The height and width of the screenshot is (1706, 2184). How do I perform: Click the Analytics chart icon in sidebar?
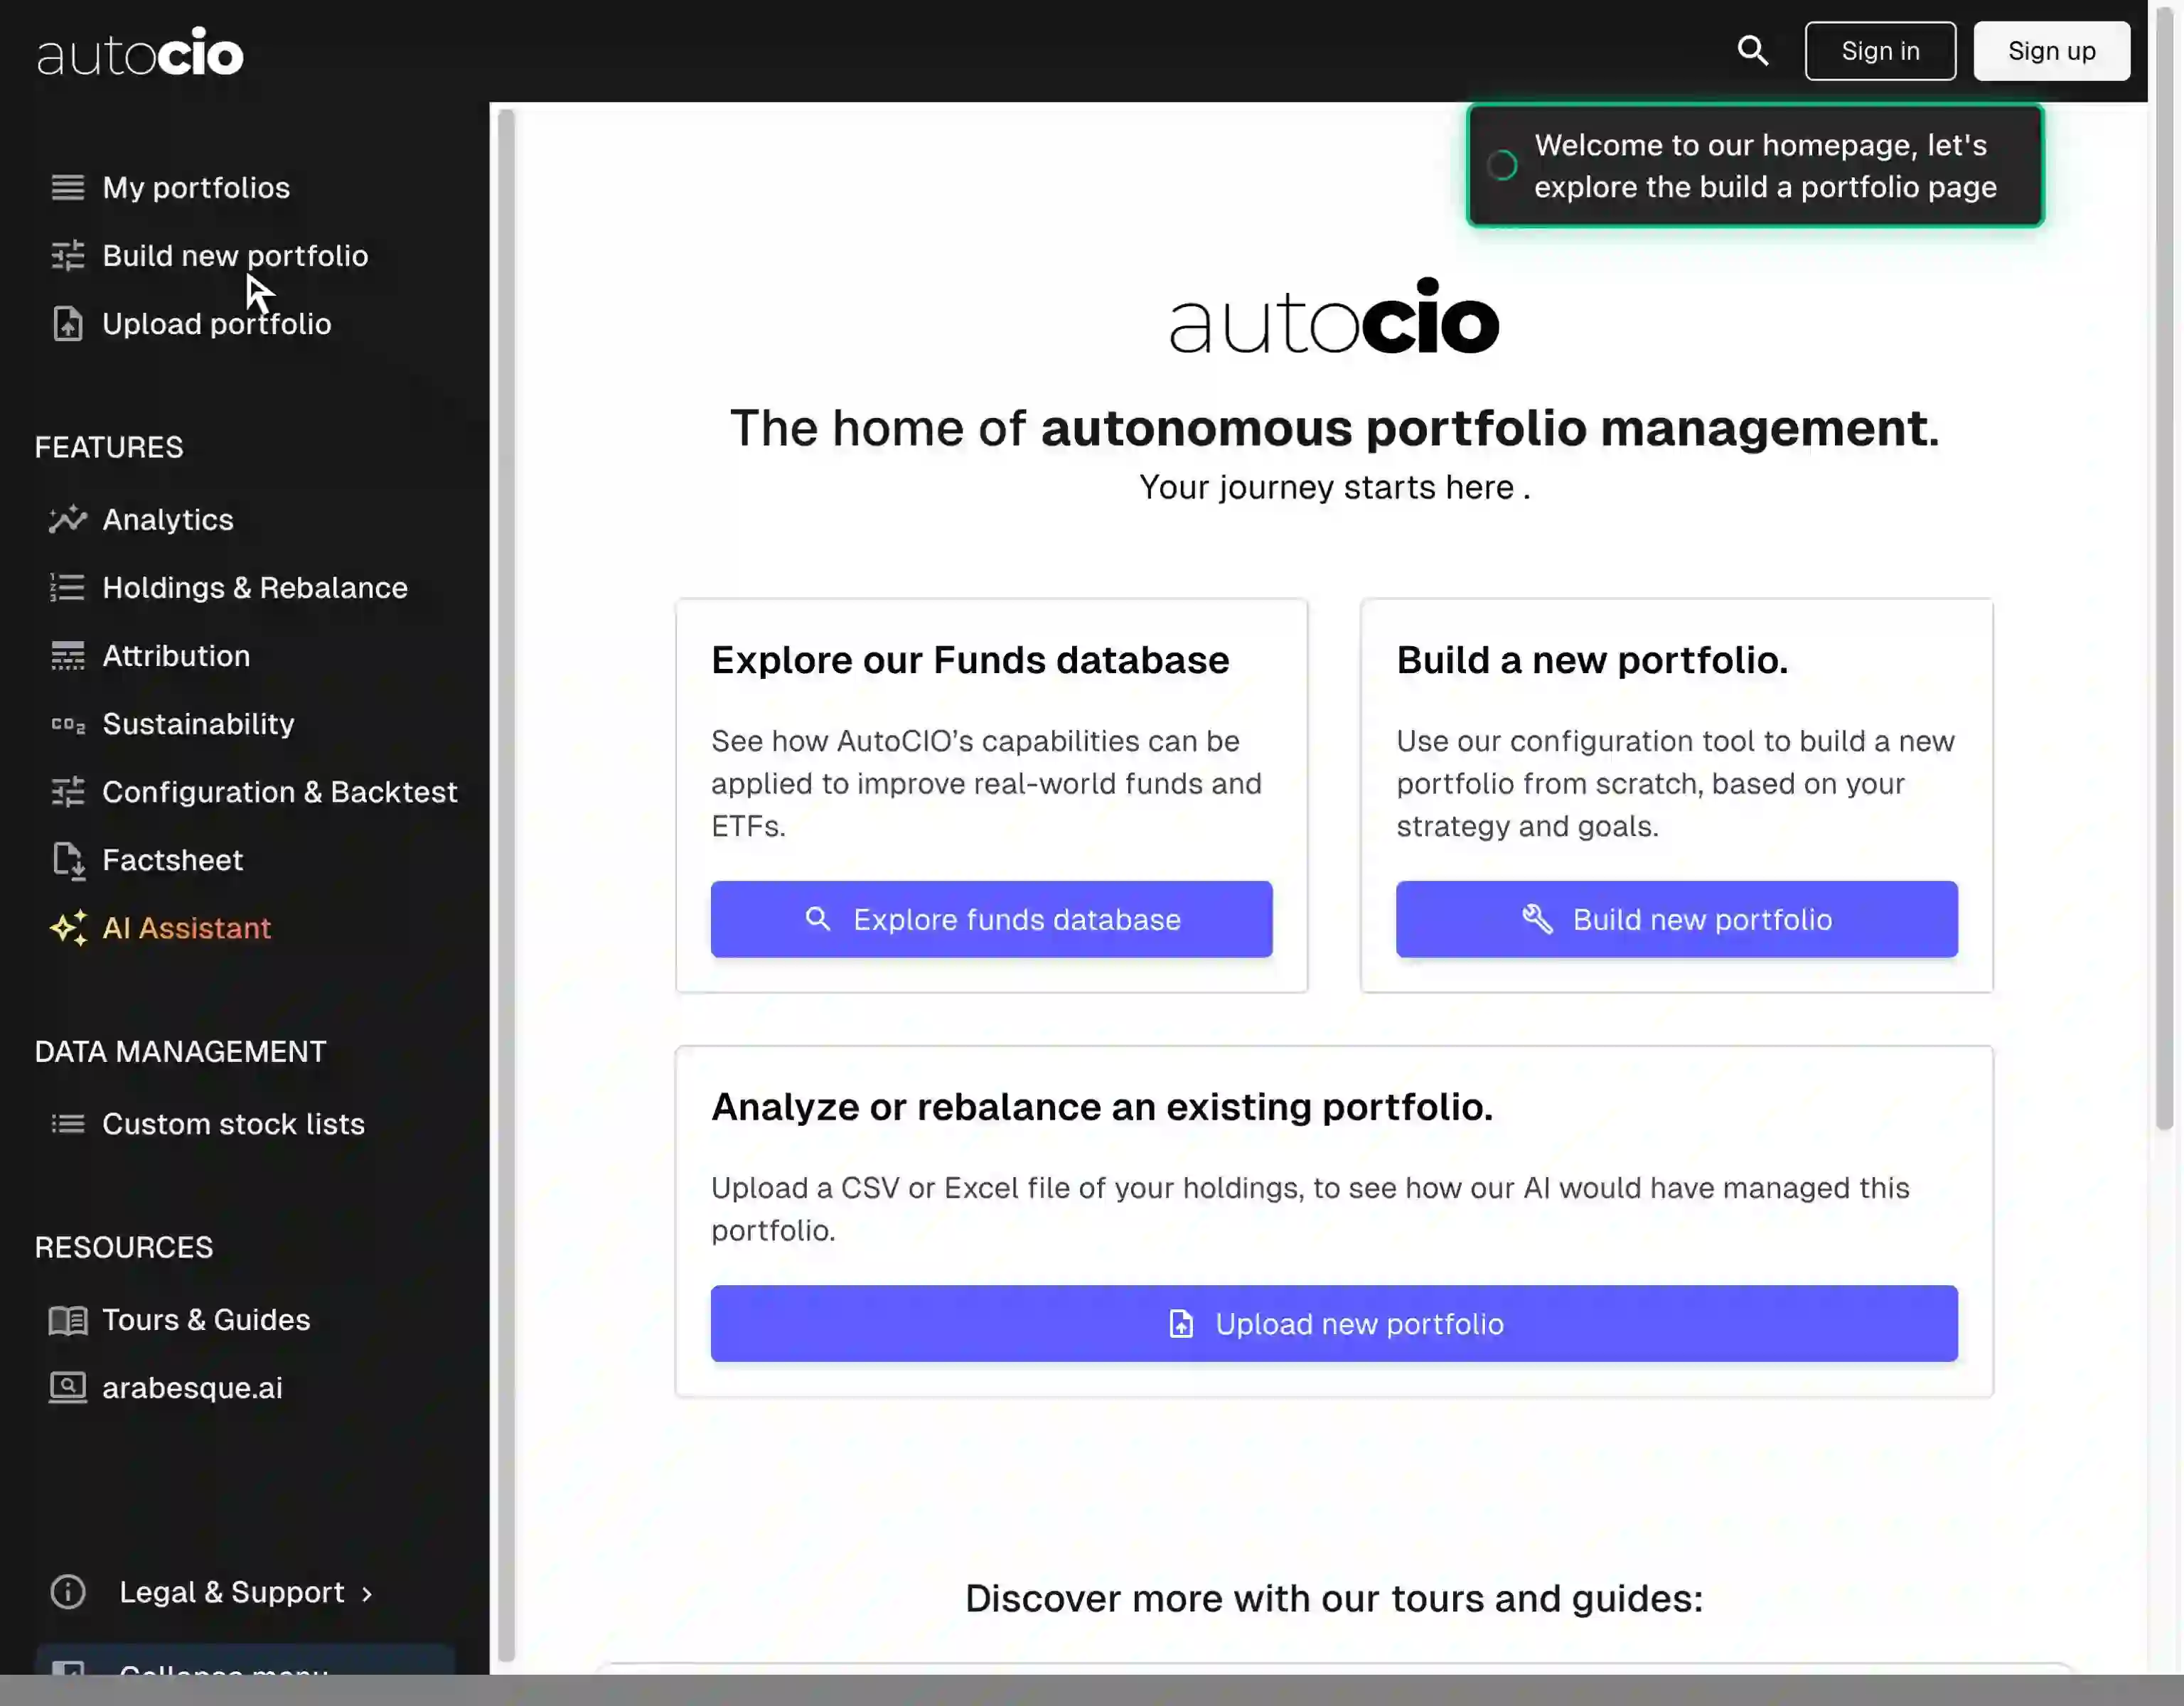[x=67, y=519]
